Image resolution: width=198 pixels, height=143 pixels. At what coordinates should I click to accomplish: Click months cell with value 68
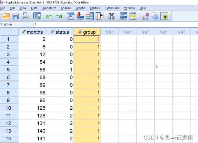(32, 77)
